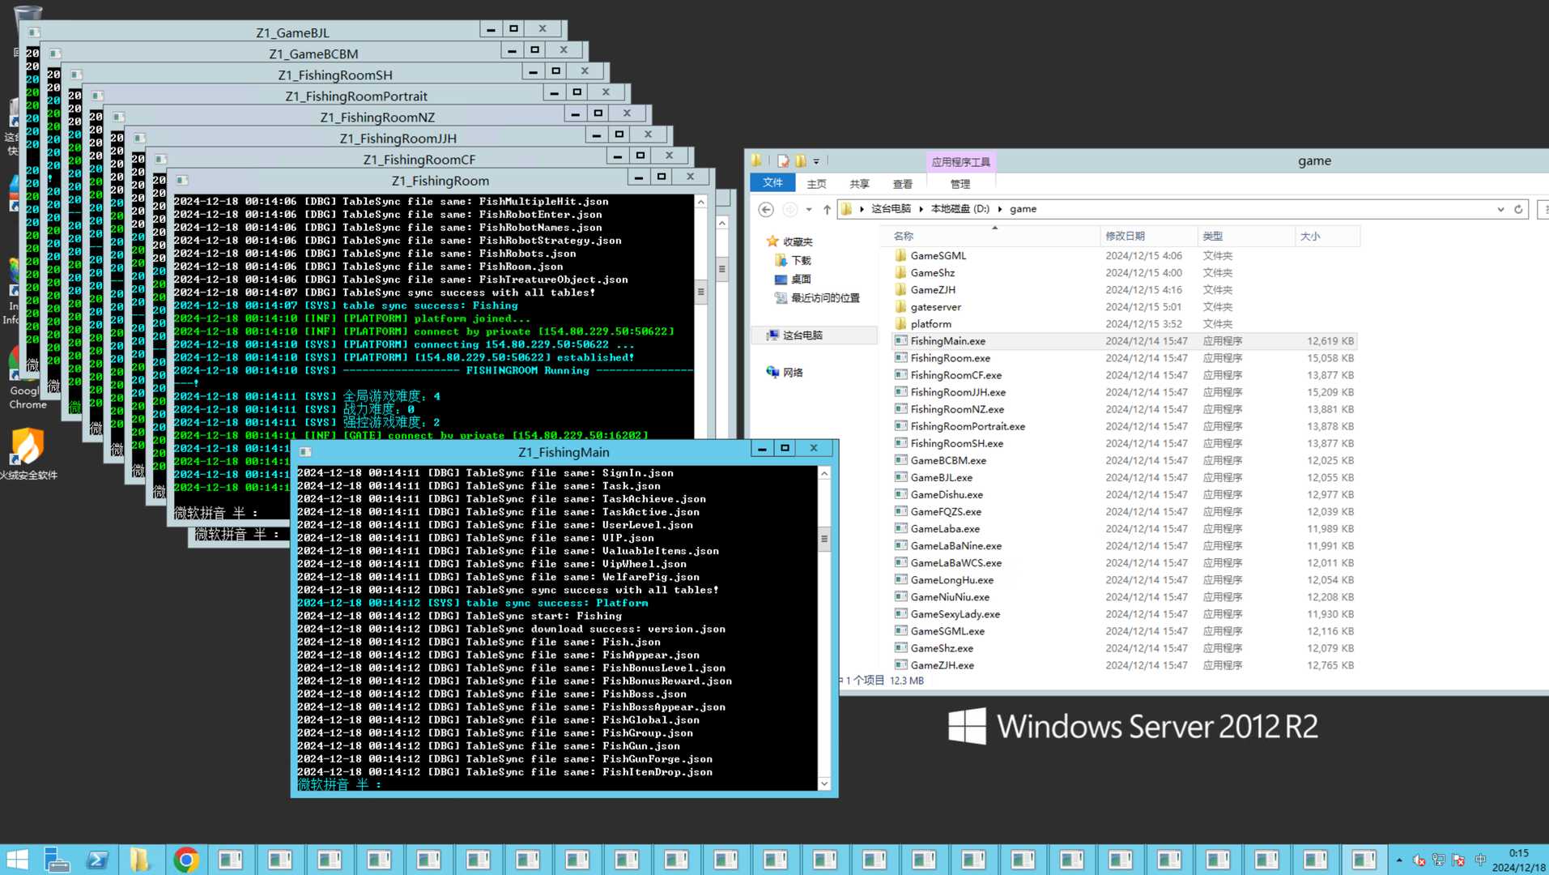Click the muted volume tray icon
The width and height of the screenshot is (1549, 875).
coord(1419,860)
